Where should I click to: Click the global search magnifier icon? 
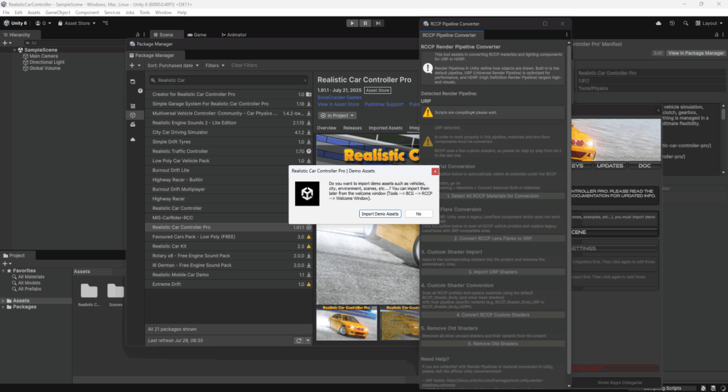687,23
